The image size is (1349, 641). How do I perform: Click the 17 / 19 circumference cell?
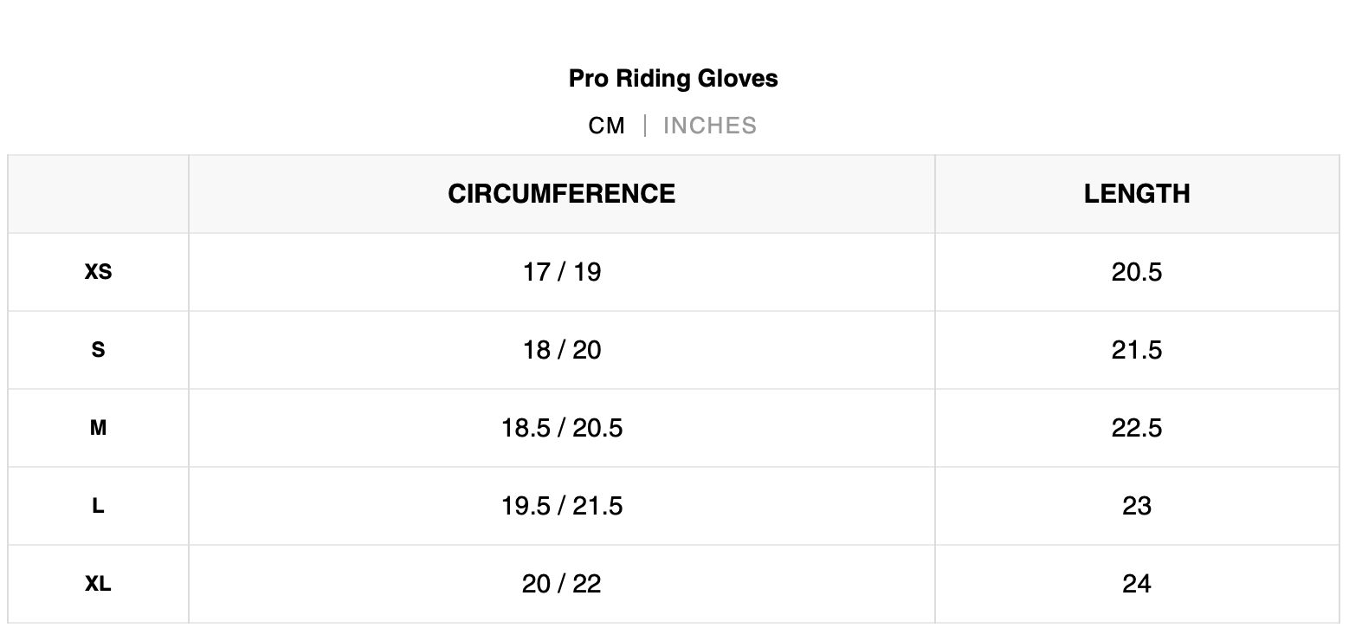(x=561, y=272)
